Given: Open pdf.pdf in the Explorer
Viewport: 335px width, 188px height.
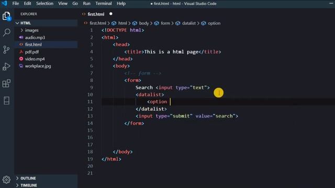Looking at the screenshot, I should [x=32, y=52].
